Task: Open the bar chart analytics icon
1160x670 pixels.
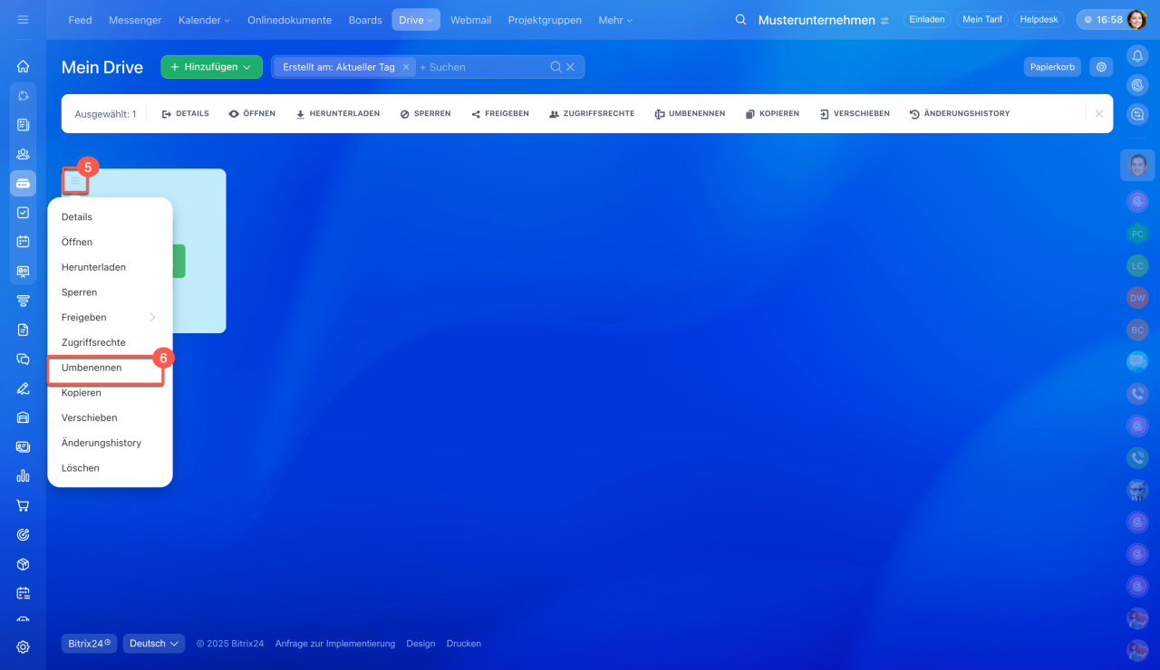Action: (23, 476)
